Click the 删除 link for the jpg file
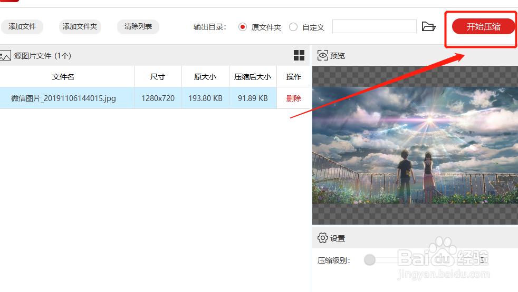Viewport: 518px width, 292px height. tap(293, 98)
